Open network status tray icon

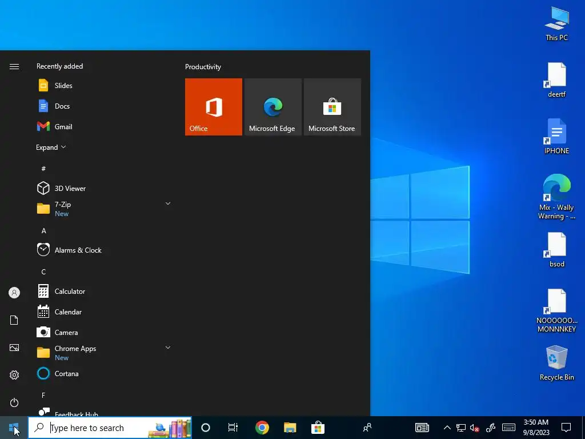coord(461,428)
